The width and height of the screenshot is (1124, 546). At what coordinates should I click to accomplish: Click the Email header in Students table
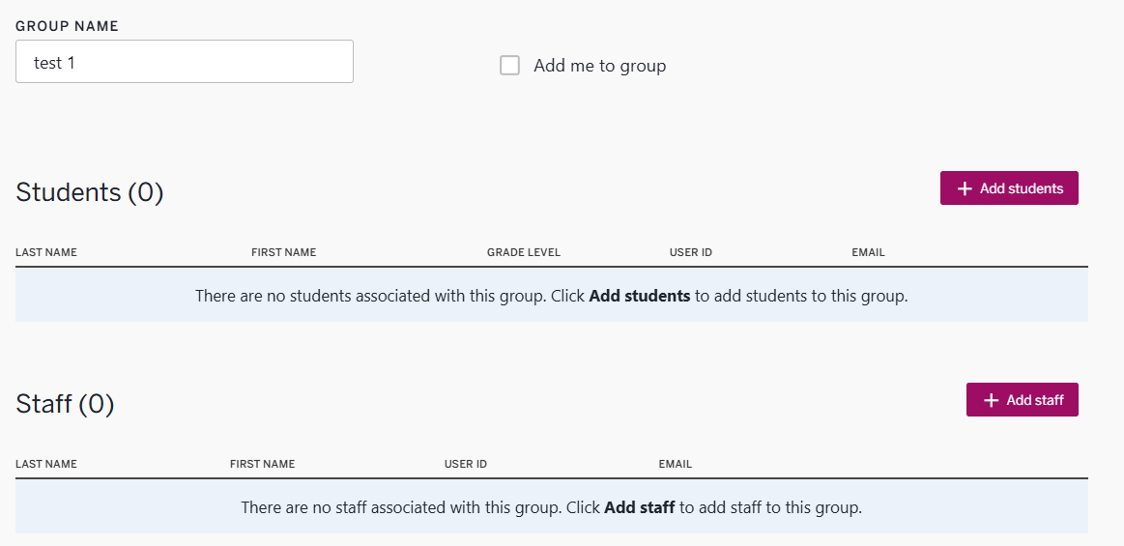(868, 252)
